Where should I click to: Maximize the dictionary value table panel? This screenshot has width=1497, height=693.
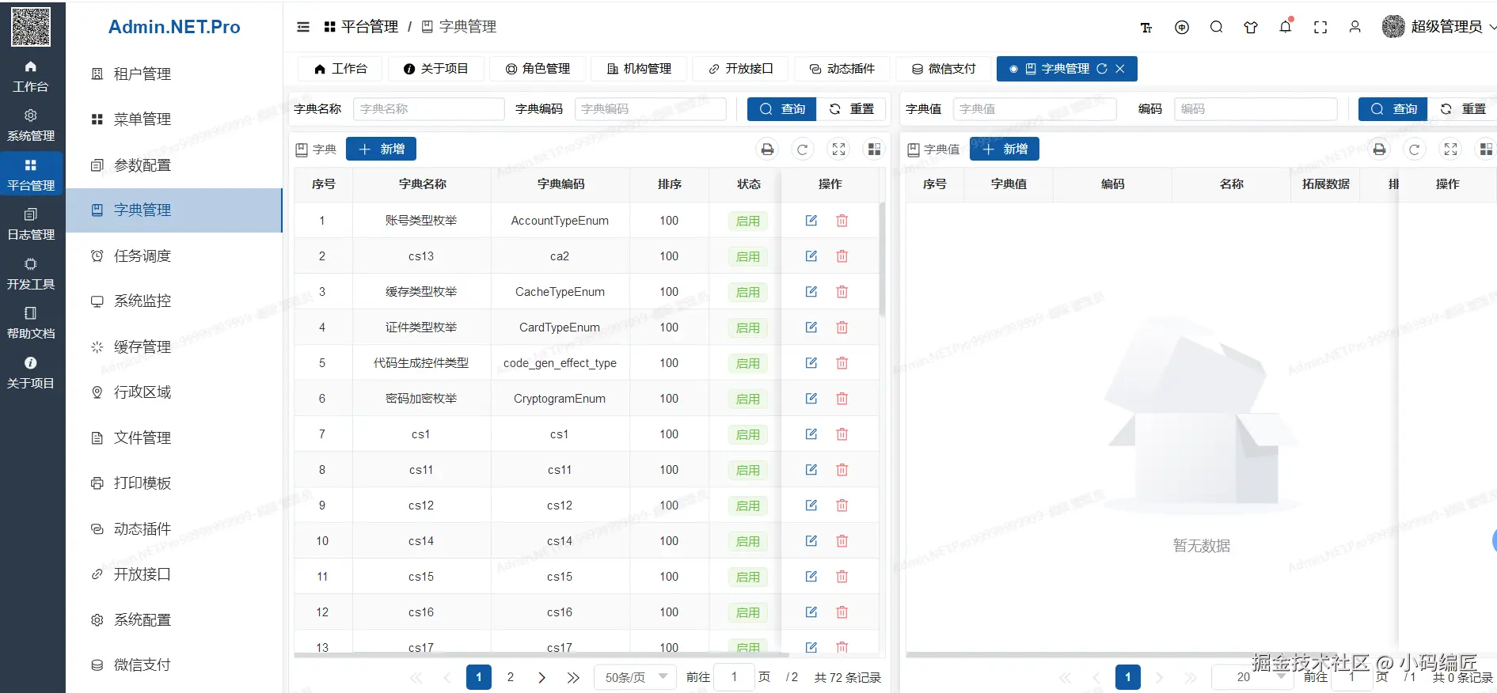[x=1451, y=150]
